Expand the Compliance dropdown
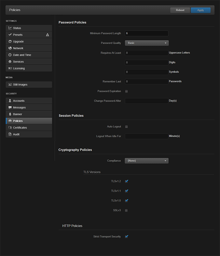This screenshot has width=220, height=256. pyautogui.click(x=147, y=161)
